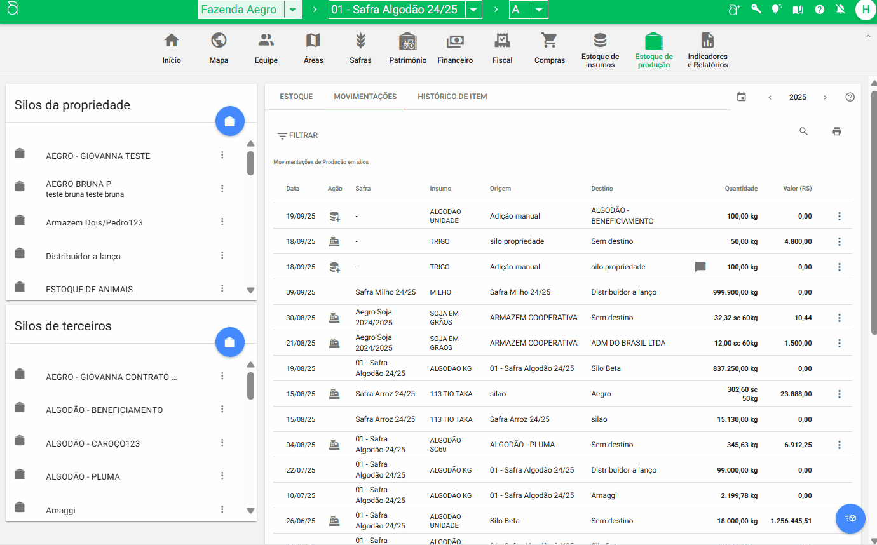Viewport: 877px width, 545px height.
Task: Select the Armazem Dois/Pedro123 silo
Action: (x=94, y=223)
